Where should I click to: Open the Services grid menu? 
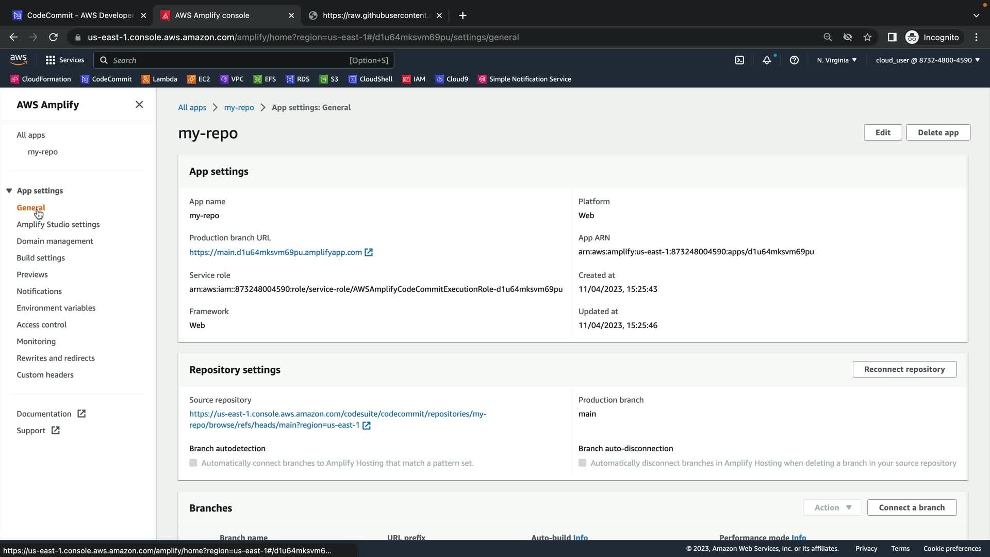64,60
